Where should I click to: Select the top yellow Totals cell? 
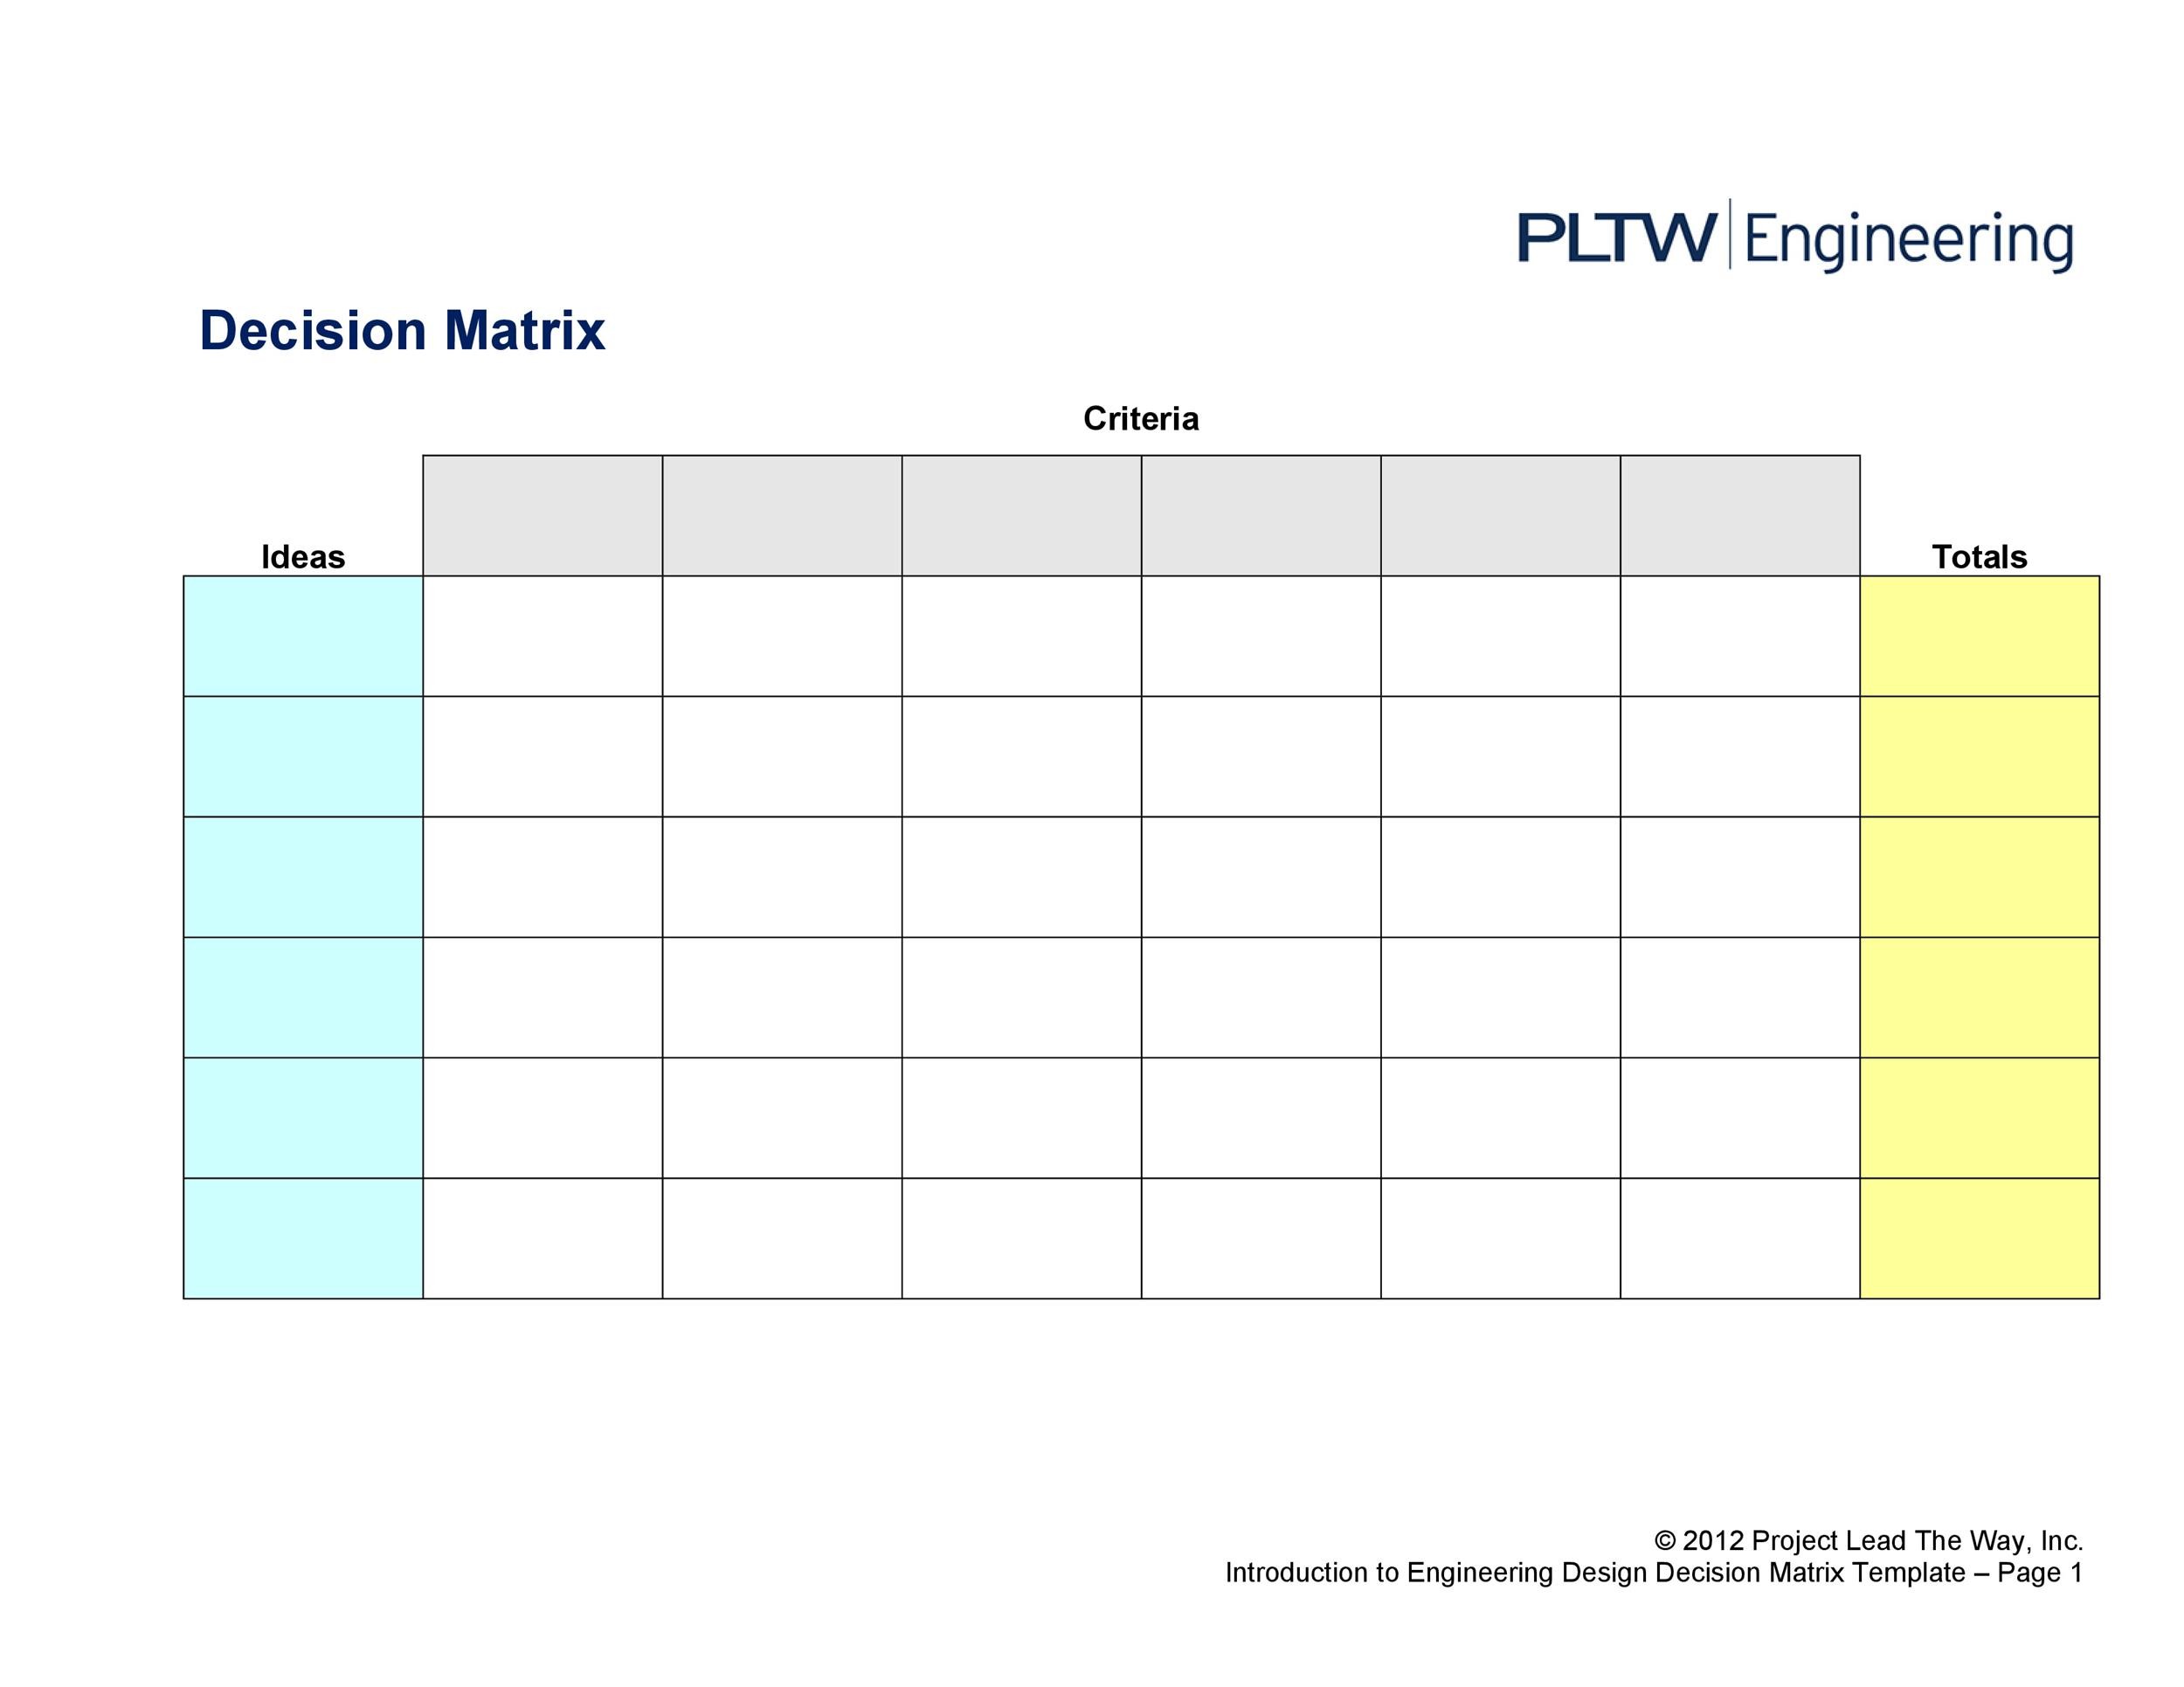point(1980,636)
